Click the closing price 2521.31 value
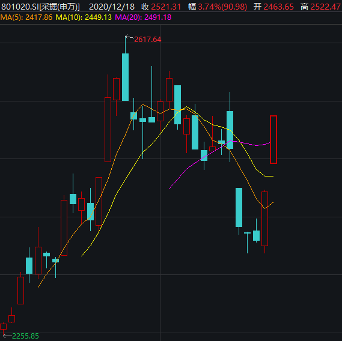 pyautogui.click(x=166, y=7)
